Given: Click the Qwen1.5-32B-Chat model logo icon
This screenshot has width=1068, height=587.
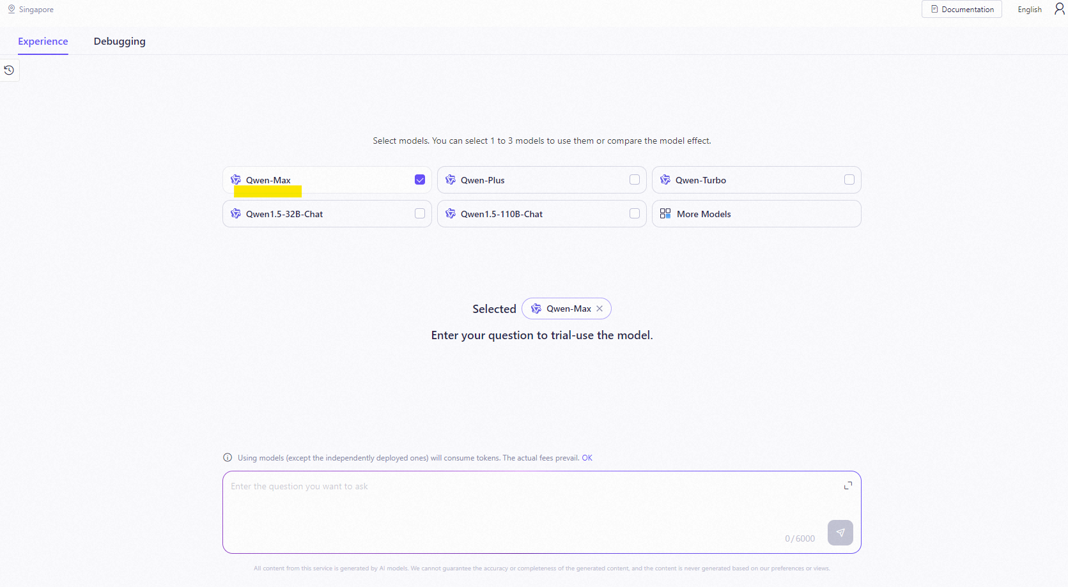Looking at the screenshot, I should pos(236,213).
